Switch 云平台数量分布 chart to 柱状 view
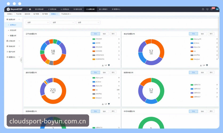The height and width of the screenshot is (133, 223). [x=104, y=34]
